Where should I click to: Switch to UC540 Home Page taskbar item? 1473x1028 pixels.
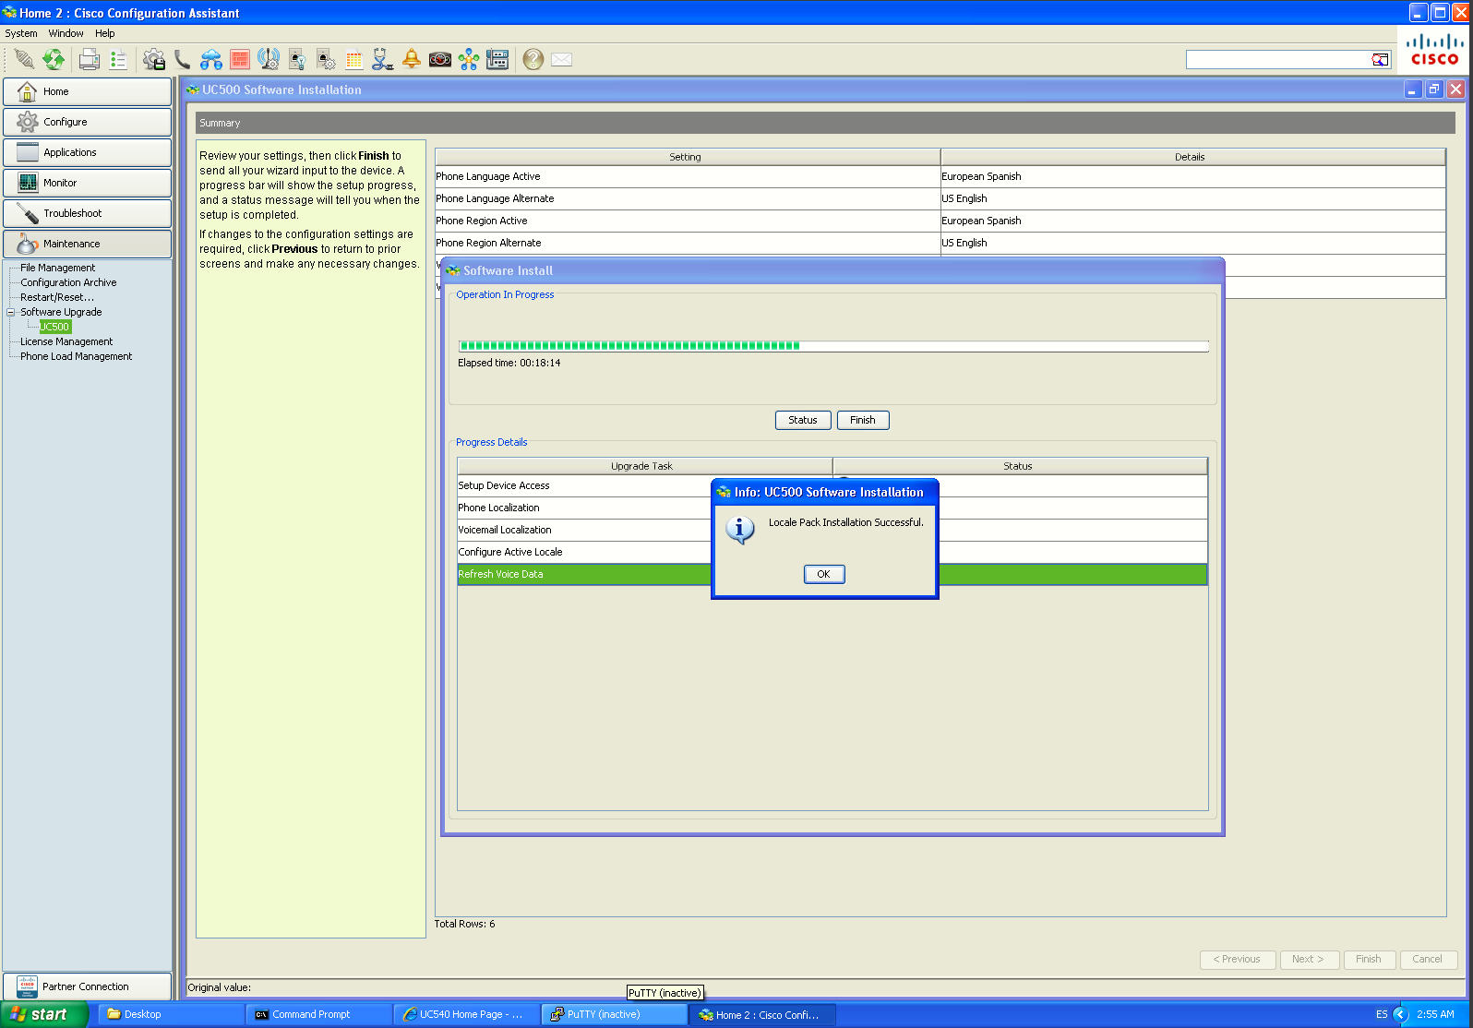[x=466, y=1014]
